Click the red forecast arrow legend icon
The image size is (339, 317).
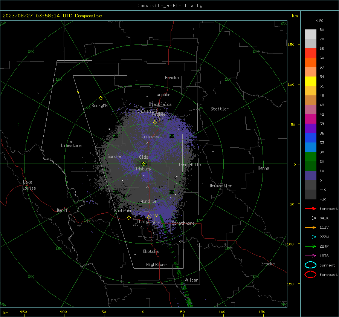point(310,208)
